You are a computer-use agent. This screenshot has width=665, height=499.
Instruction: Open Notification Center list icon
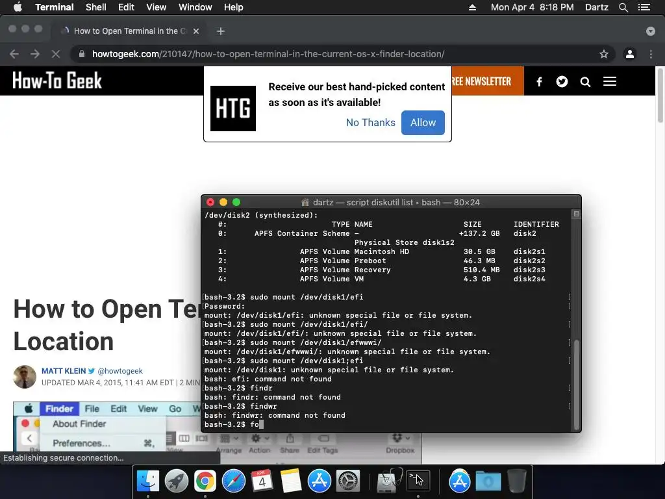pyautogui.click(x=644, y=7)
